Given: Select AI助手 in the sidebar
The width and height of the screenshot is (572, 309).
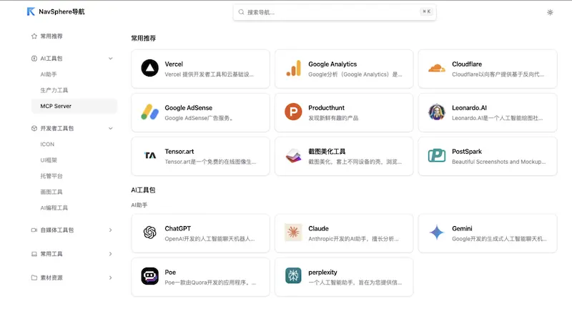Looking at the screenshot, I should point(49,74).
